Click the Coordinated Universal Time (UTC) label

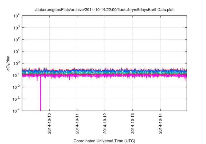[104, 141]
